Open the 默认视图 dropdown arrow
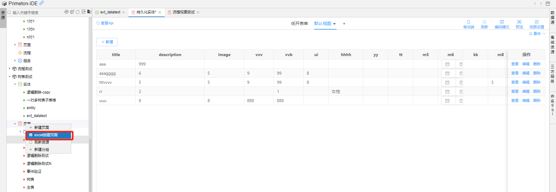The height and width of the screenshot is (192, 556). pos(334,24)
